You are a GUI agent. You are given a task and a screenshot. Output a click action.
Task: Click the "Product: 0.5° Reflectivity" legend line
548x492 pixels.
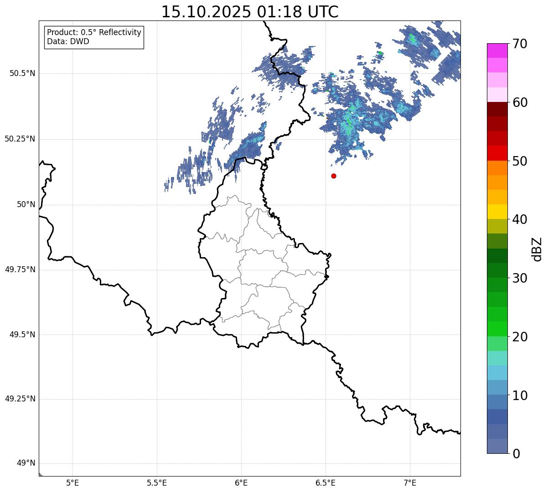point(94,33)
